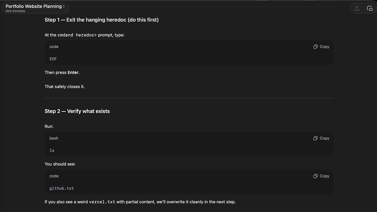Click the overlapping windows icon at top right
This screenshot has width=377, height=212.
370,9
